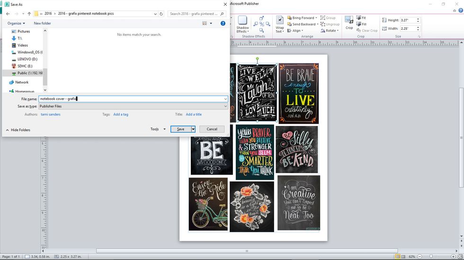Click search magnifier icon in Save As

click(222, 14)
